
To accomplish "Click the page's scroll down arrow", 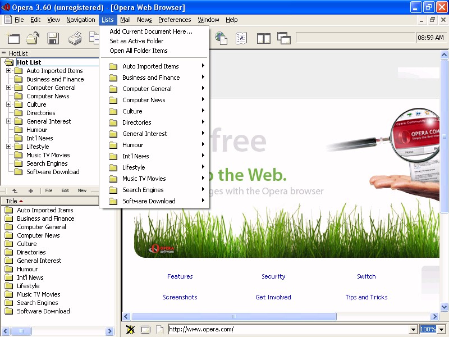I will point(444,307).
